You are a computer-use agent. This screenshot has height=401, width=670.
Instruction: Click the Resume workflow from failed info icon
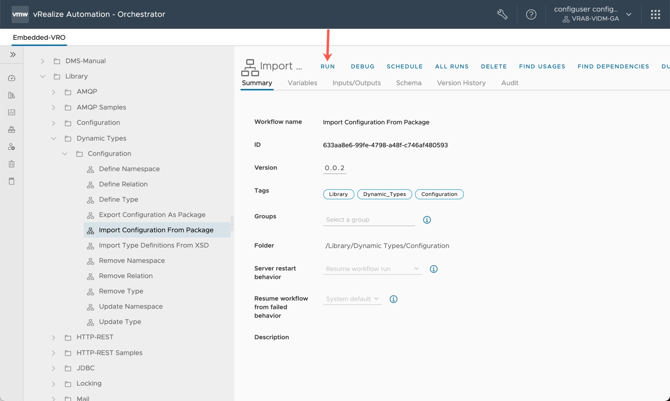[394, 299]
